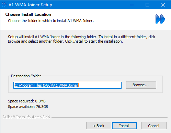Screen dimensions: 171x133
Task: Click the "Space required: 8.0MB" text
Action: (27, 101)
